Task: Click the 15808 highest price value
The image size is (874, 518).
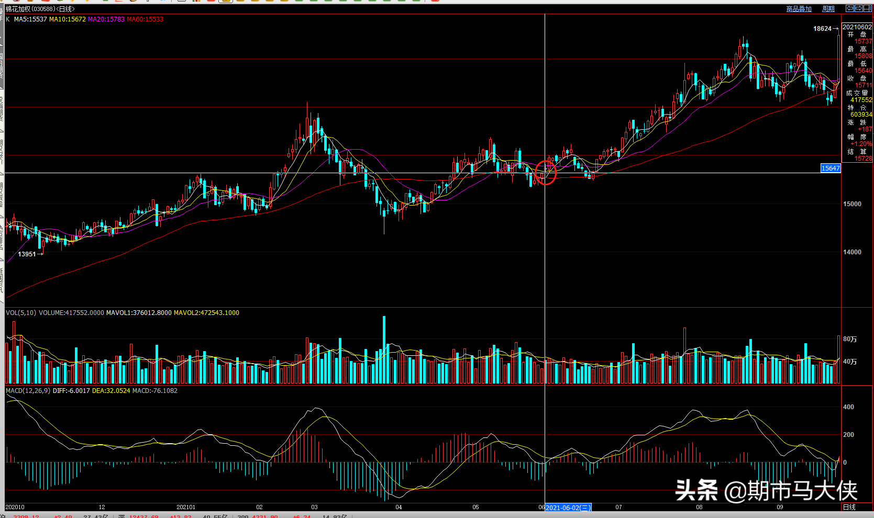Action: pyautogui.click(x=864, y=56)
